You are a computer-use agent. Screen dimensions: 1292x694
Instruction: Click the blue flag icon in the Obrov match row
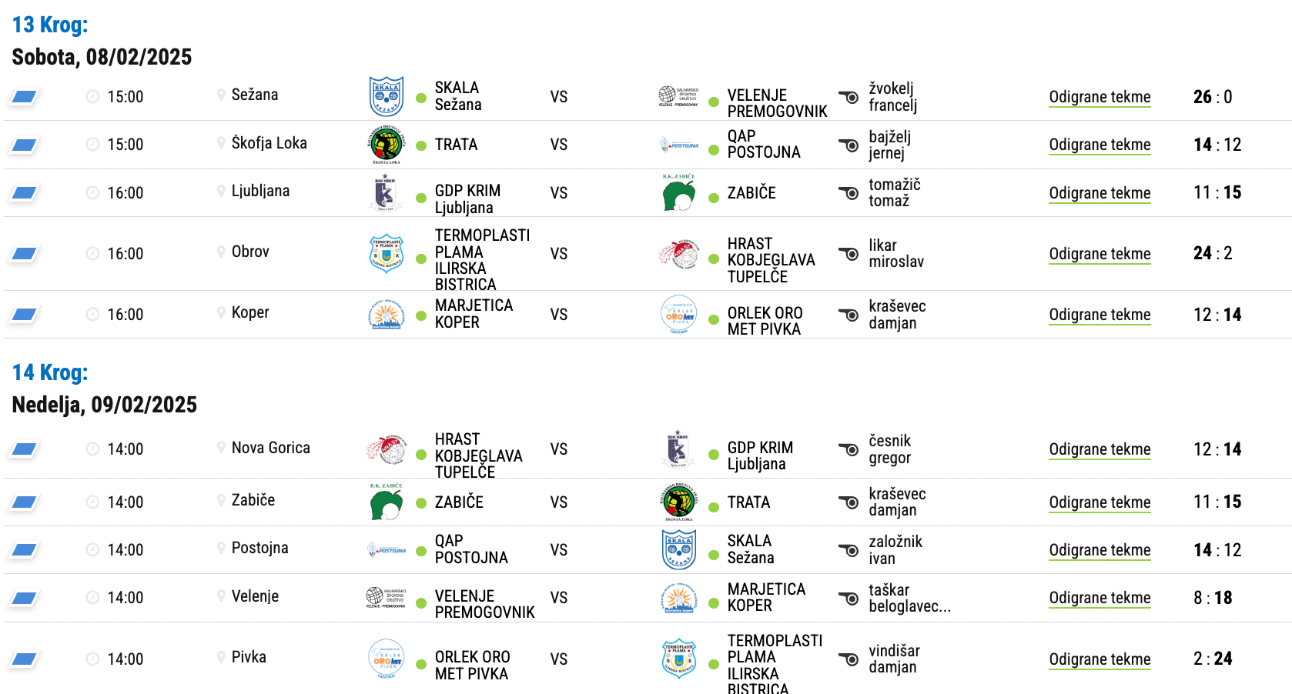coord(25,253)
